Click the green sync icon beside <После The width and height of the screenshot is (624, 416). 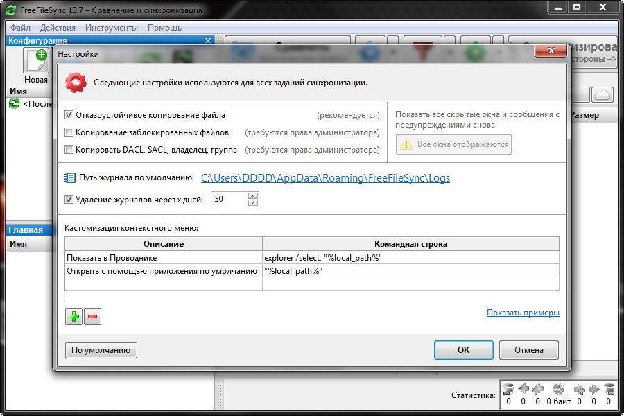(15, 104)
